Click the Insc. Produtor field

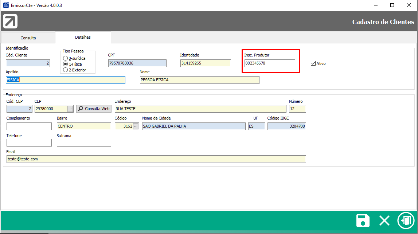coord(270,63)
